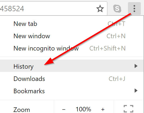Enter fullscreen mode via the Zoom row icon
Screen dimensions: 144x113
pos(128,109)
